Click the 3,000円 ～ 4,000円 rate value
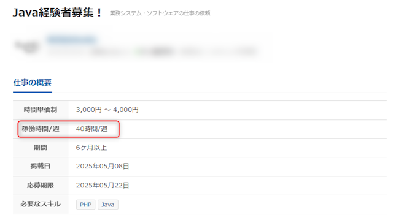Viewport: 393px width, 223px height. 107,110
